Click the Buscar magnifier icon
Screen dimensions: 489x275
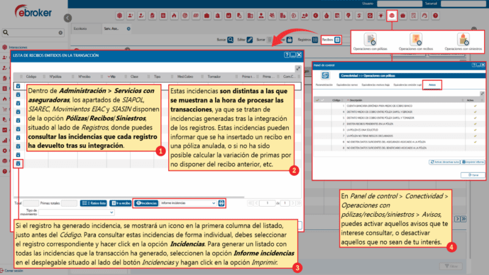(232, 40)
